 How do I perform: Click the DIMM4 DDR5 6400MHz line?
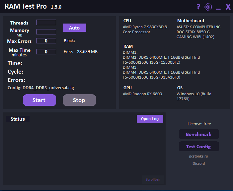(x=161, y=72)
